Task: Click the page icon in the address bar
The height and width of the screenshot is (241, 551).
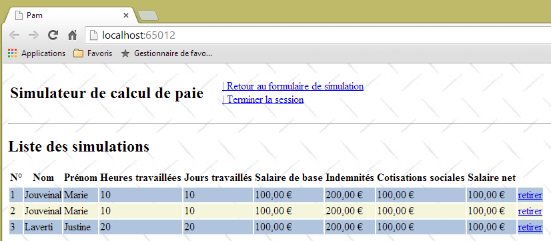Action: tap(93, 35)
